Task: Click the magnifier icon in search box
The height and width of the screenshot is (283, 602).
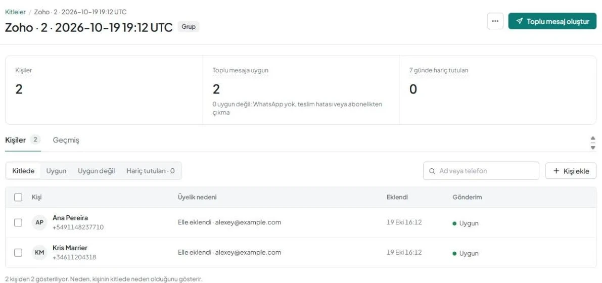Action: pos(432,171)
